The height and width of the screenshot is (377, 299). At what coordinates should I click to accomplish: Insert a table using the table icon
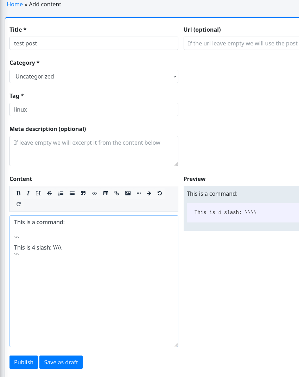(x=106, y=193)
